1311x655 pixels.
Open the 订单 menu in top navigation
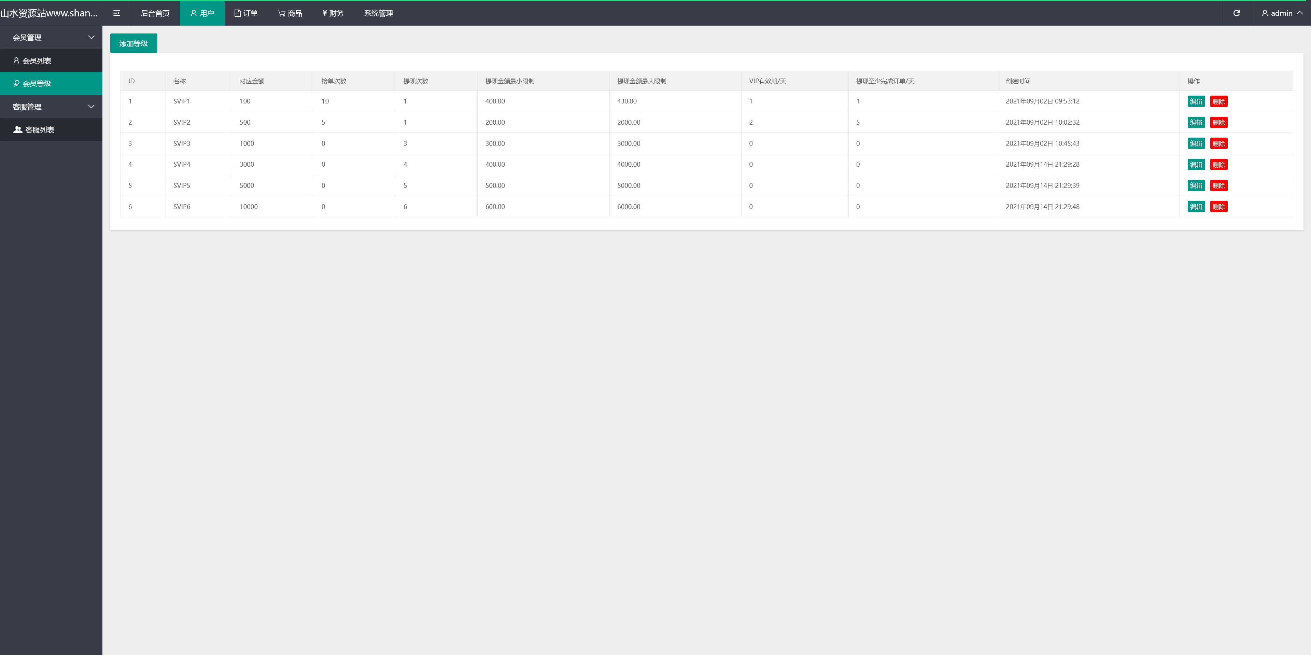click(x=246, y=13)
